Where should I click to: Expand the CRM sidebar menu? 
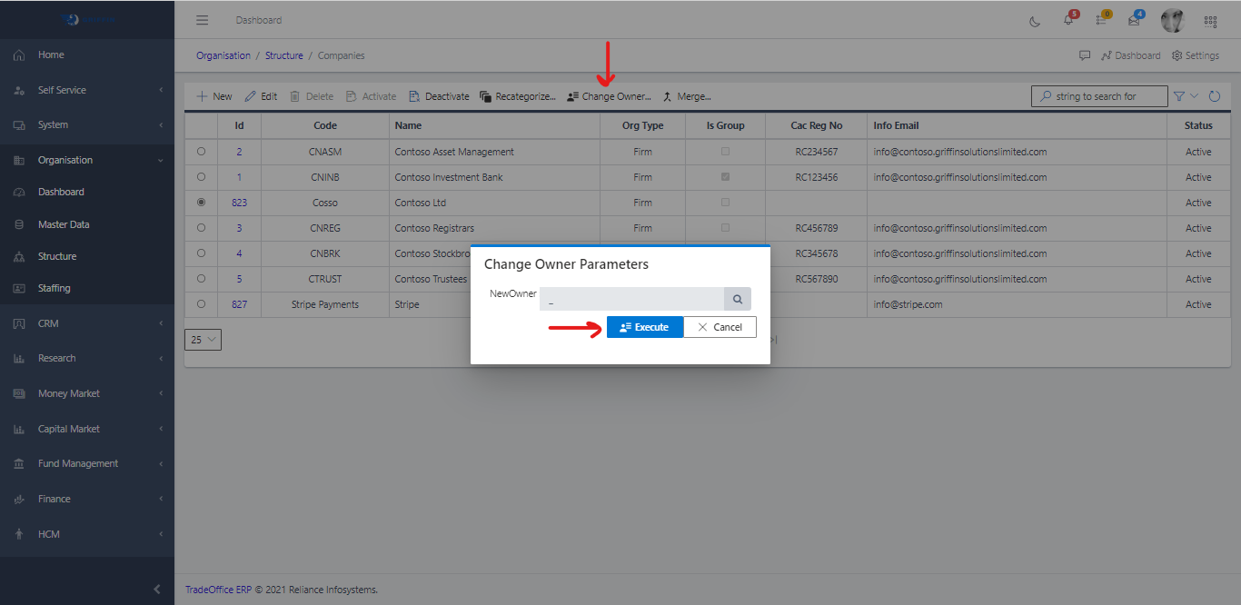[87, 323]
